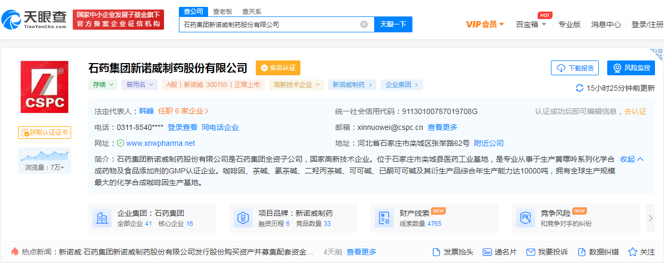
Task: Select the 查关系 search tab
Action: coord(252,11)
